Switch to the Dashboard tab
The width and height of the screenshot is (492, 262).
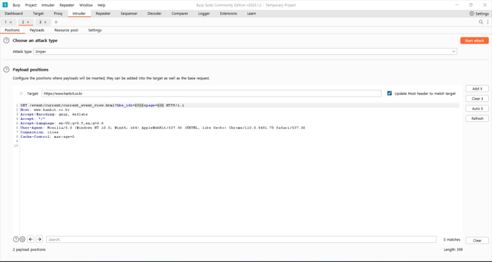[x=14, y=14]
